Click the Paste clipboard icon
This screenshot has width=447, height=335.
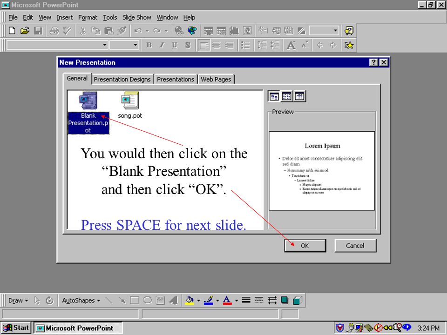click(109, 31)
